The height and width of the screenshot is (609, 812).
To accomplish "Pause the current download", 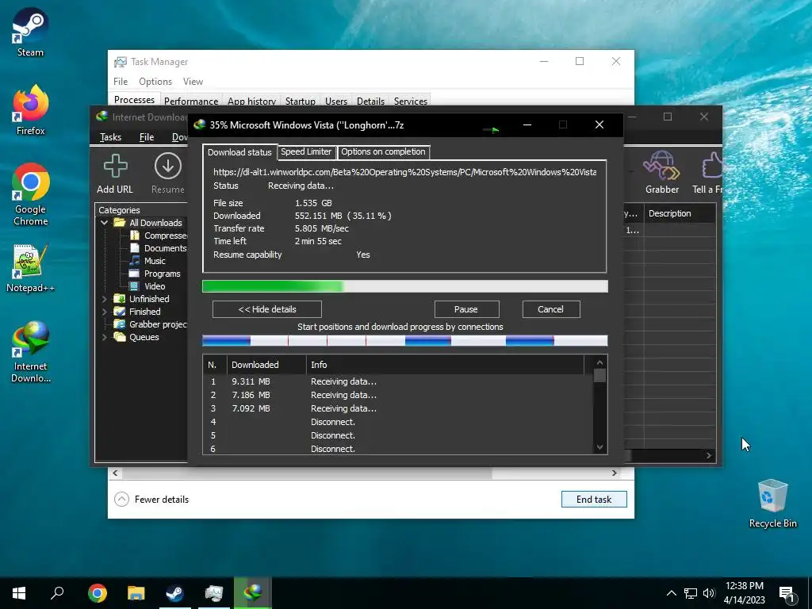I will (466, 309).
